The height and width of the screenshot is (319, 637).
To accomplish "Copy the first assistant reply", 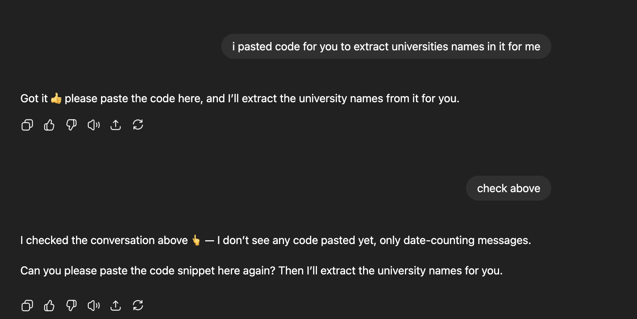I will point(27,125).
